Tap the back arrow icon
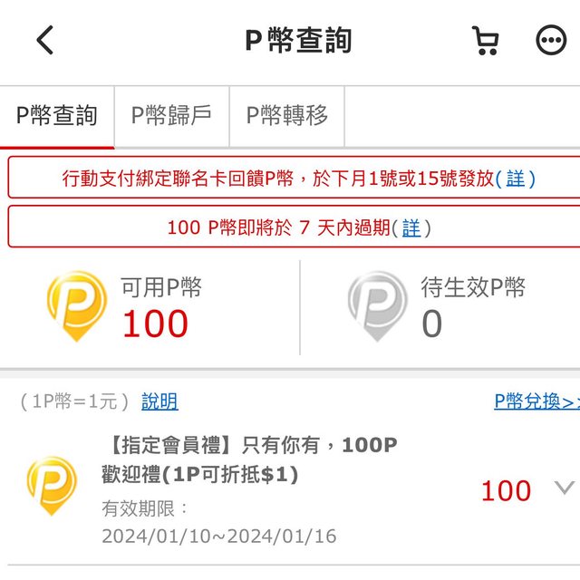The width and height of the screenshot is (580, 580). pyautogui.click(x=45, y=40)
